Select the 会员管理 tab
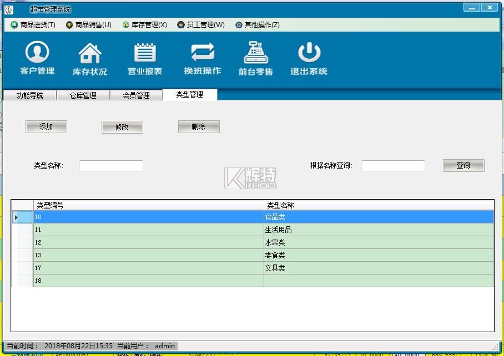This screenshot has width=504, height=356. (136, 95)
